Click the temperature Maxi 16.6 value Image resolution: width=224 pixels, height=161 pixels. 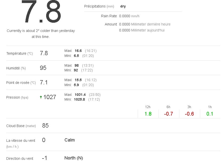click(x=78, y=51)
